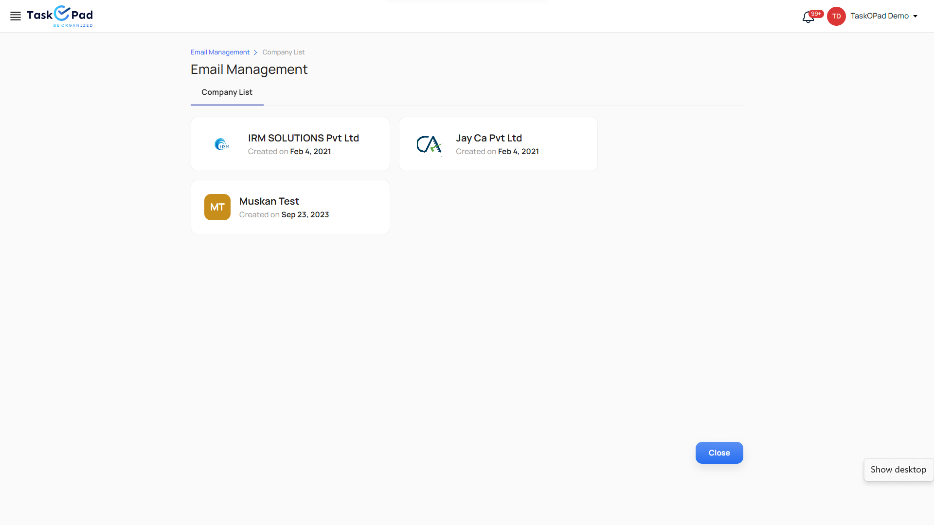Screen dimensions: 934x525
Task: Click the Show desktop tooltip
Action: 898,470
